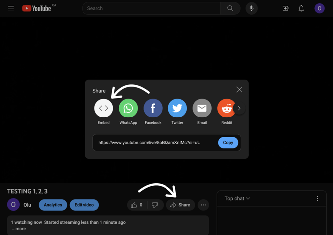Open more actions three-dot menu

pos(203,205)
